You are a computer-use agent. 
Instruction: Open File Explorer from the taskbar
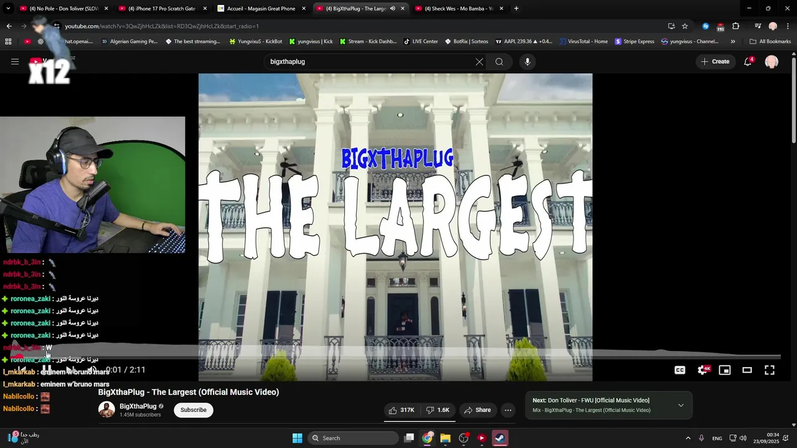(x=445, y=438)
